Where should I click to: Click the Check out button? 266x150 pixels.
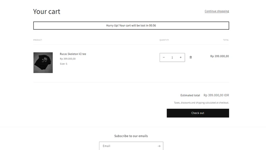point(198,113)
